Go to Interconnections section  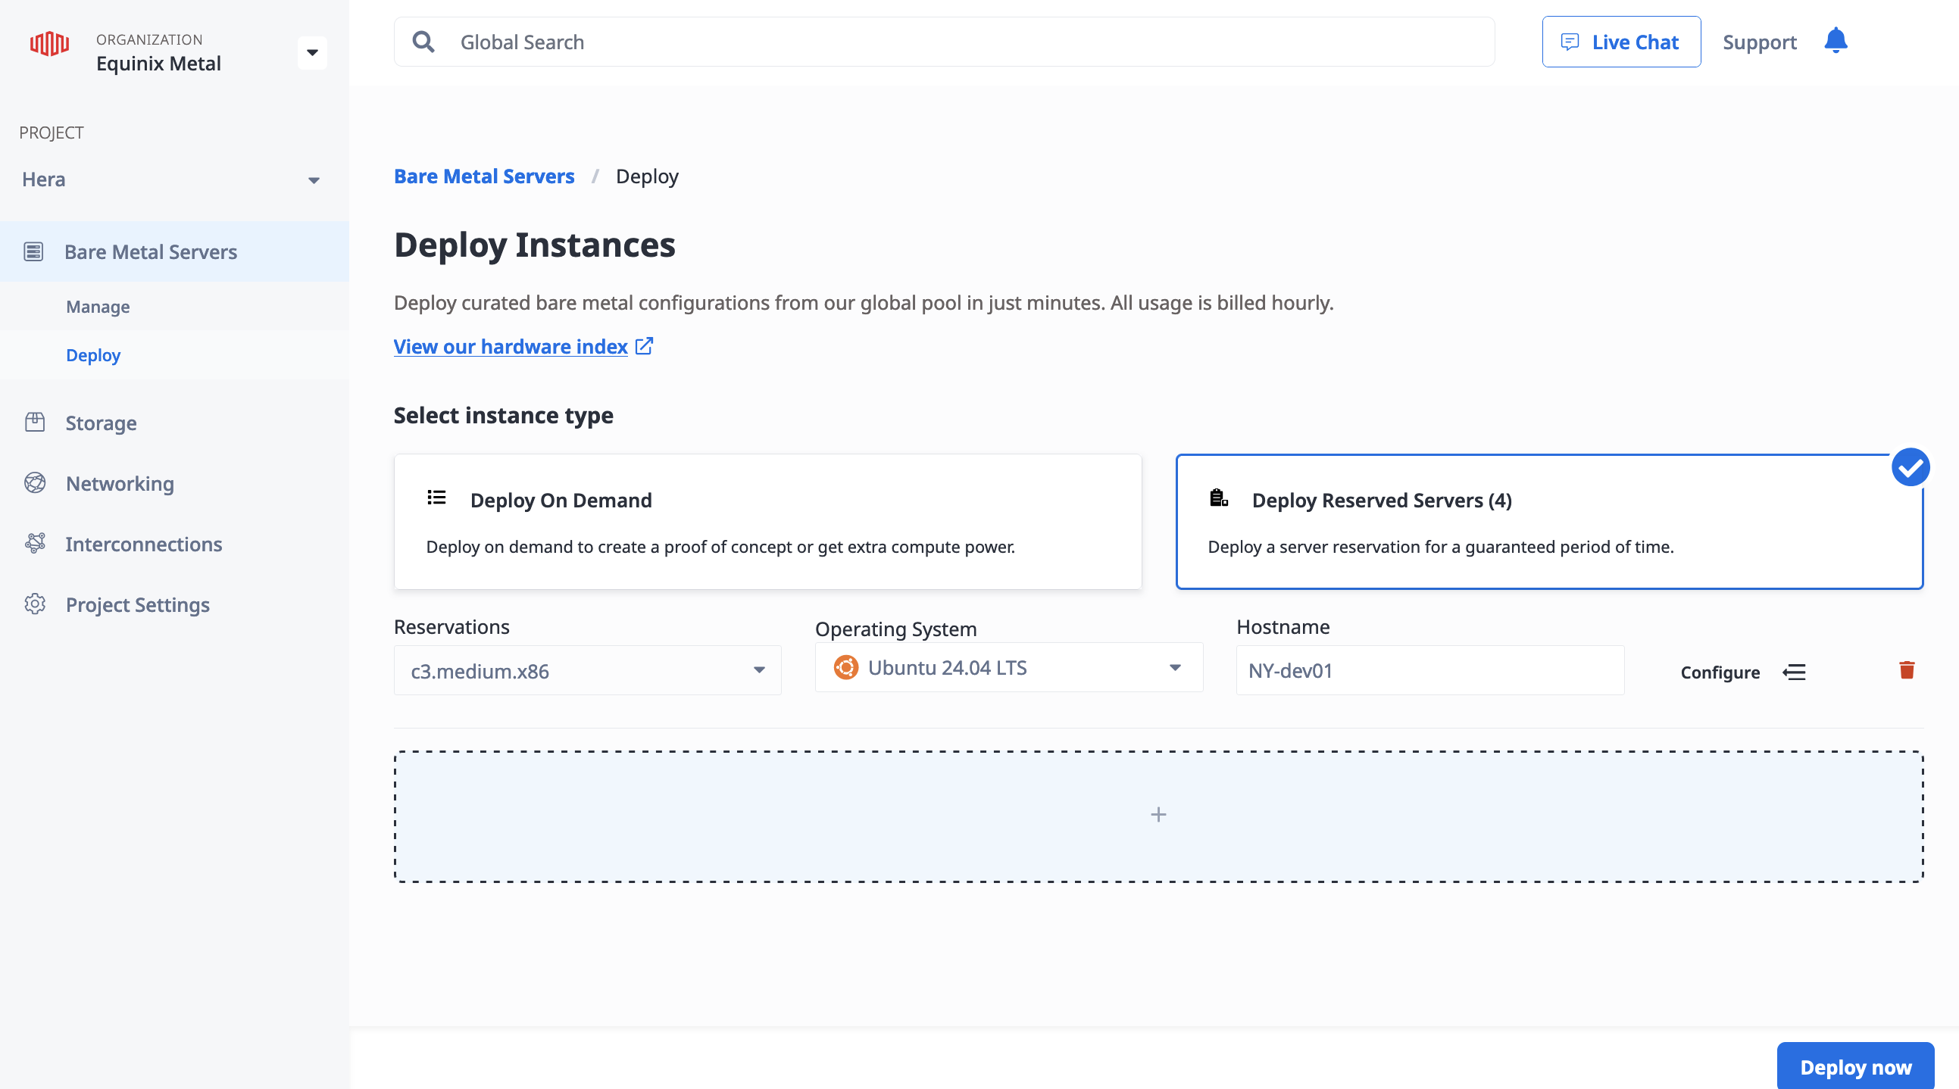coord(144,544)
